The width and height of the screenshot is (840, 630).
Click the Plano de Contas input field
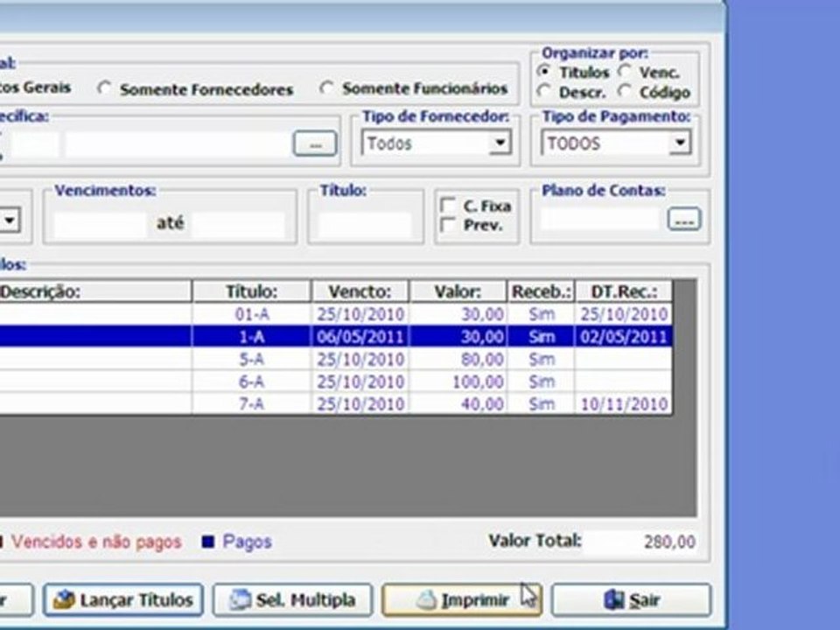point(600,219)
